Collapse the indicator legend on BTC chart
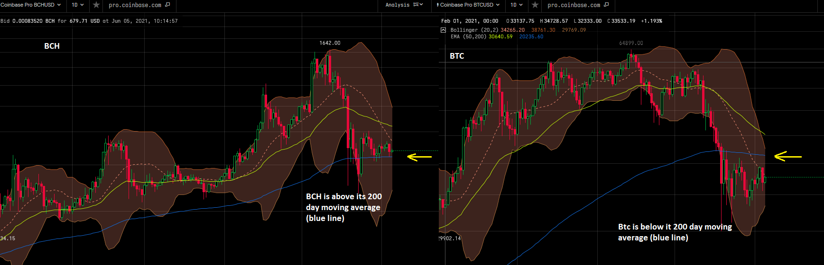This screenshot has height=265, width=824. (x=444, y=30)
